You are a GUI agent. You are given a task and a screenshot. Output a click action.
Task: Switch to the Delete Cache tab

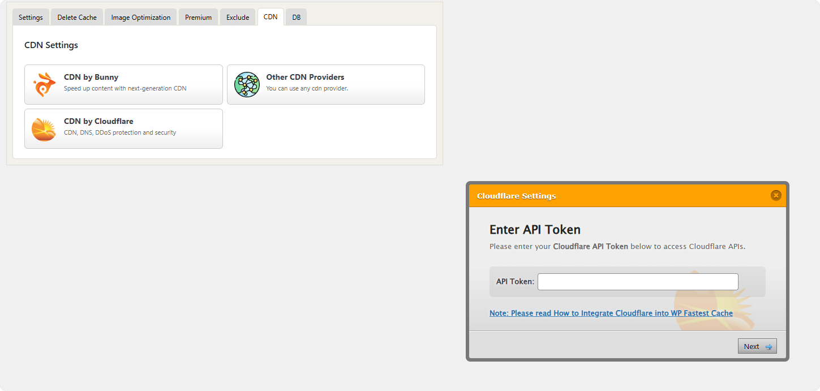click(x=77, y=17)
